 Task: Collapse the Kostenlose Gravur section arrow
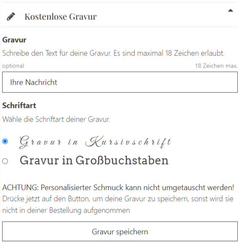pos(230,11)
